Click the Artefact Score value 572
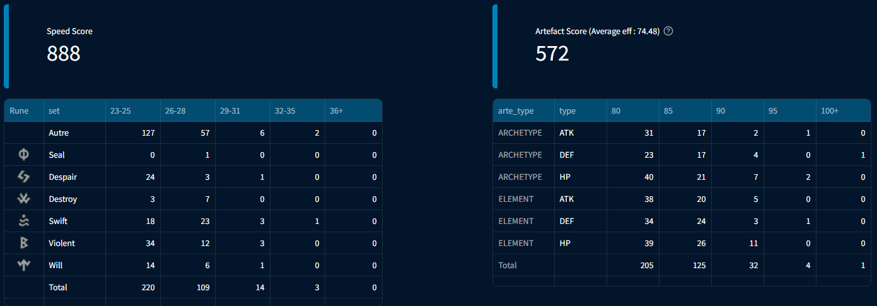This screenshot has width=877, height=306. [552, 54]
